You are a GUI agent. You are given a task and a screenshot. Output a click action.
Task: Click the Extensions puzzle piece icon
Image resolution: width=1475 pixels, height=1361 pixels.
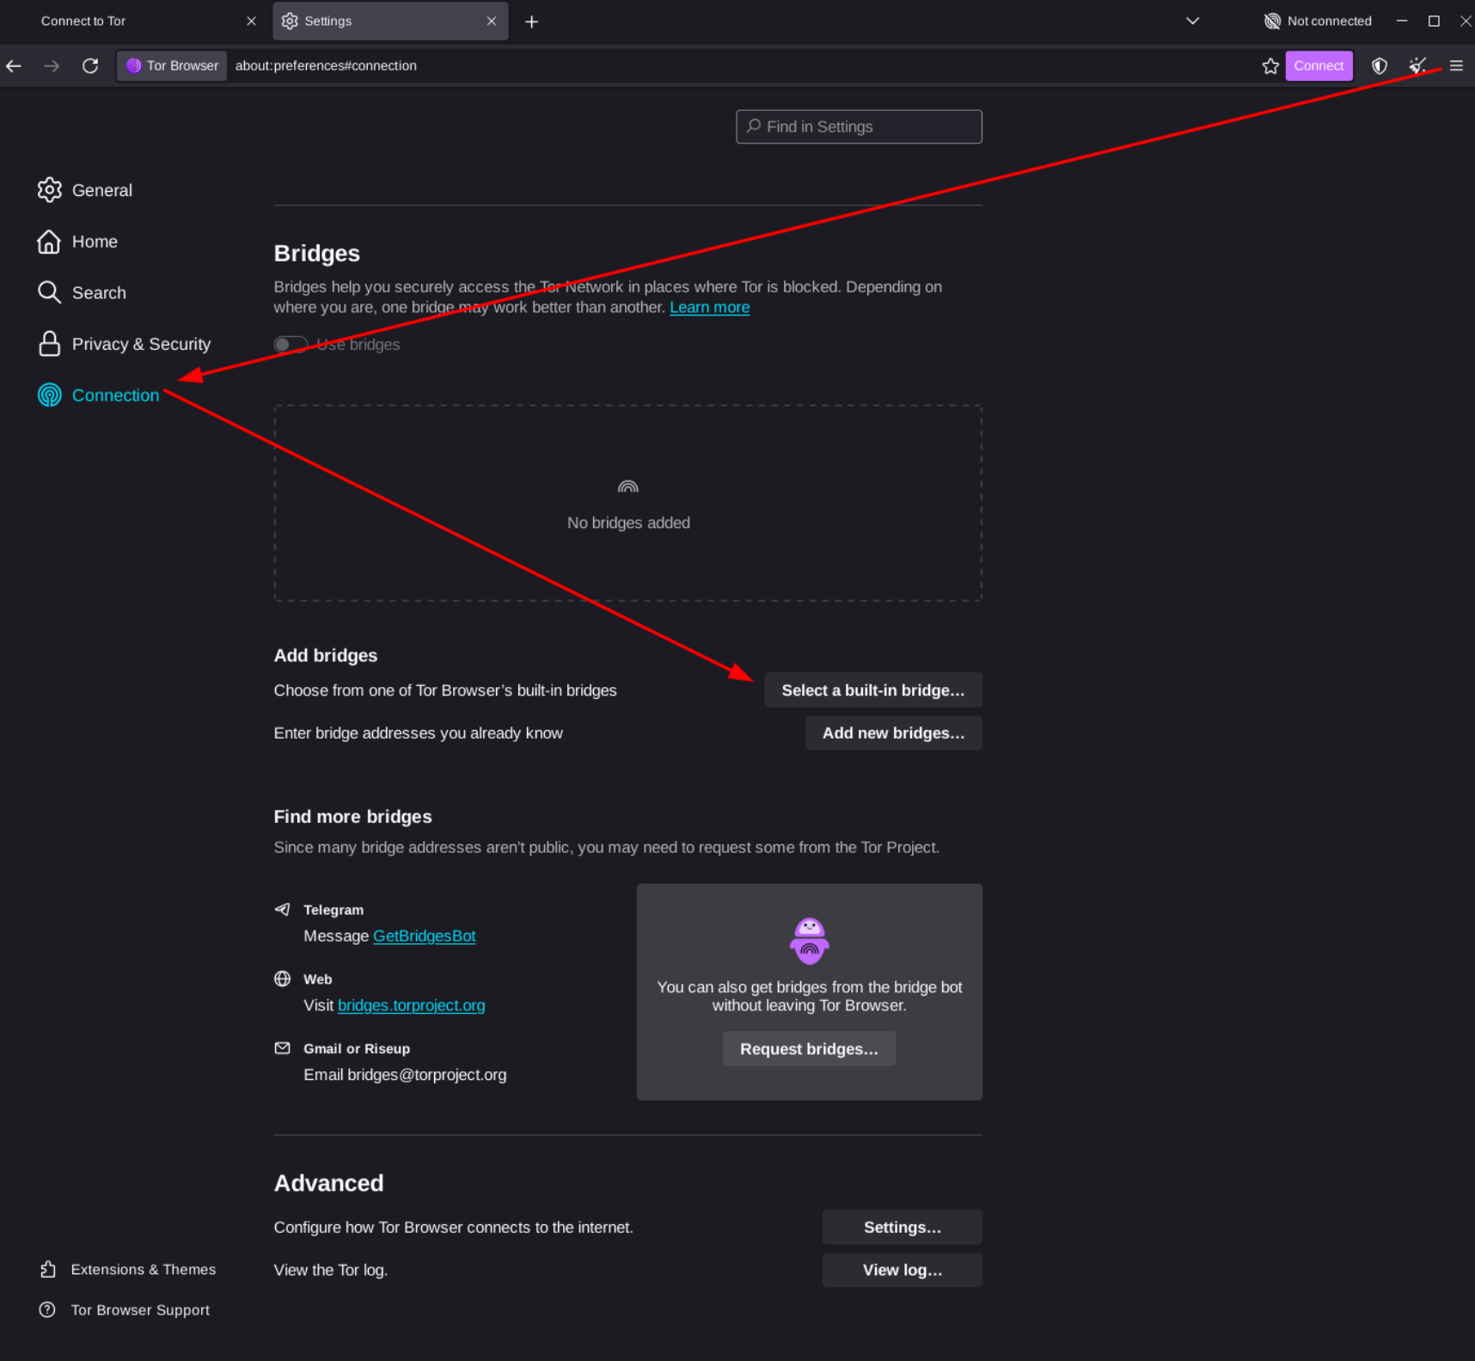[48, 1269]
